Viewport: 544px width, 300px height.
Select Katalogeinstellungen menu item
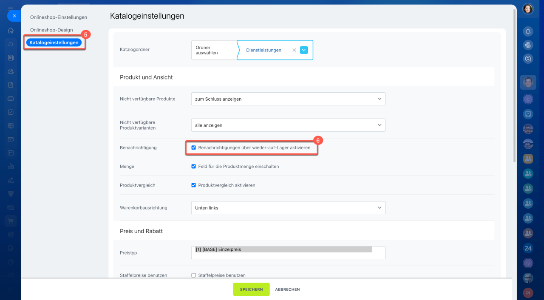coord(54,42)
